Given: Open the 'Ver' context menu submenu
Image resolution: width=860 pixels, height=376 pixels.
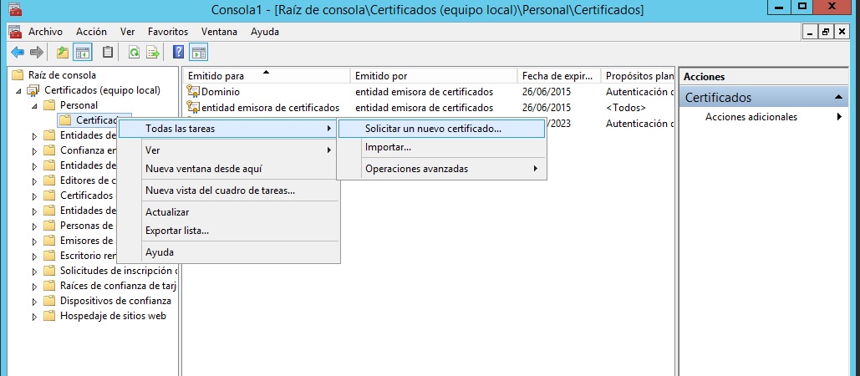Looking at the screenshot, I should click(153, 150).
